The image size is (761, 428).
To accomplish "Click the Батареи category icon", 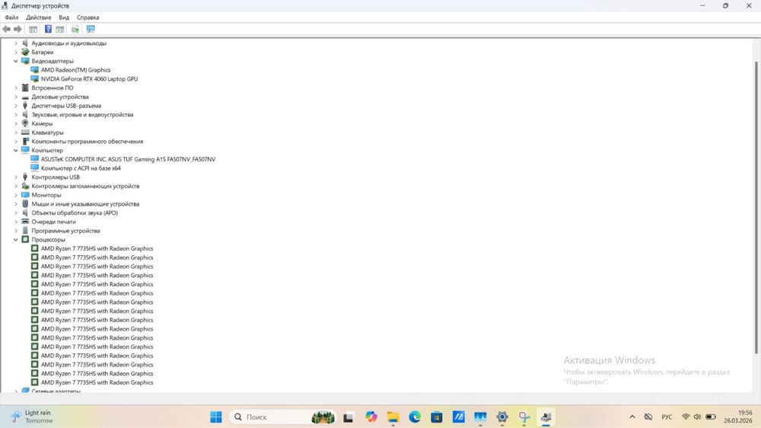I will tap(25, 52).
